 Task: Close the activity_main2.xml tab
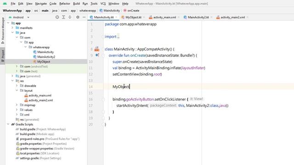tap(248, 17)
